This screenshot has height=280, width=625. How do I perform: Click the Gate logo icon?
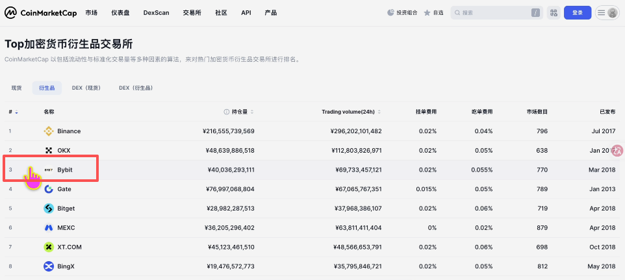[49, 189]
